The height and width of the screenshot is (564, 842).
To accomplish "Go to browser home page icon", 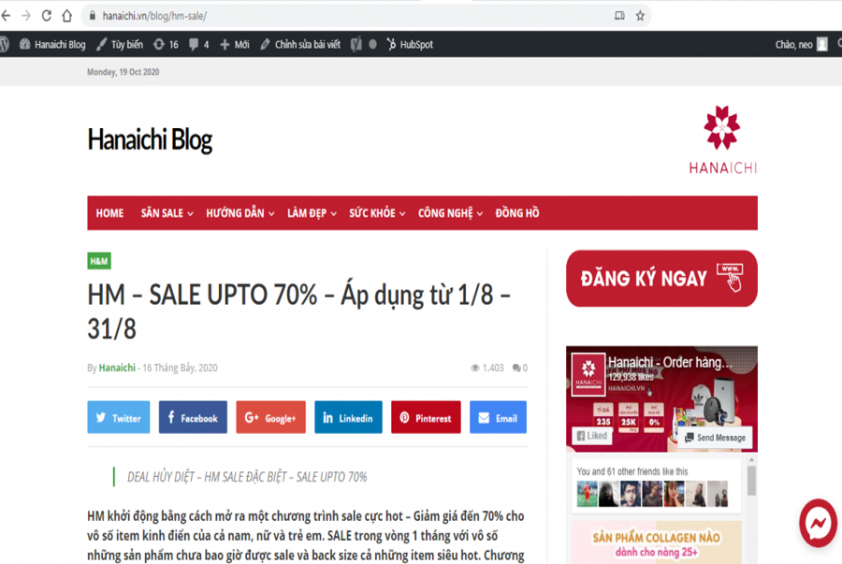I will pos(66,16).
